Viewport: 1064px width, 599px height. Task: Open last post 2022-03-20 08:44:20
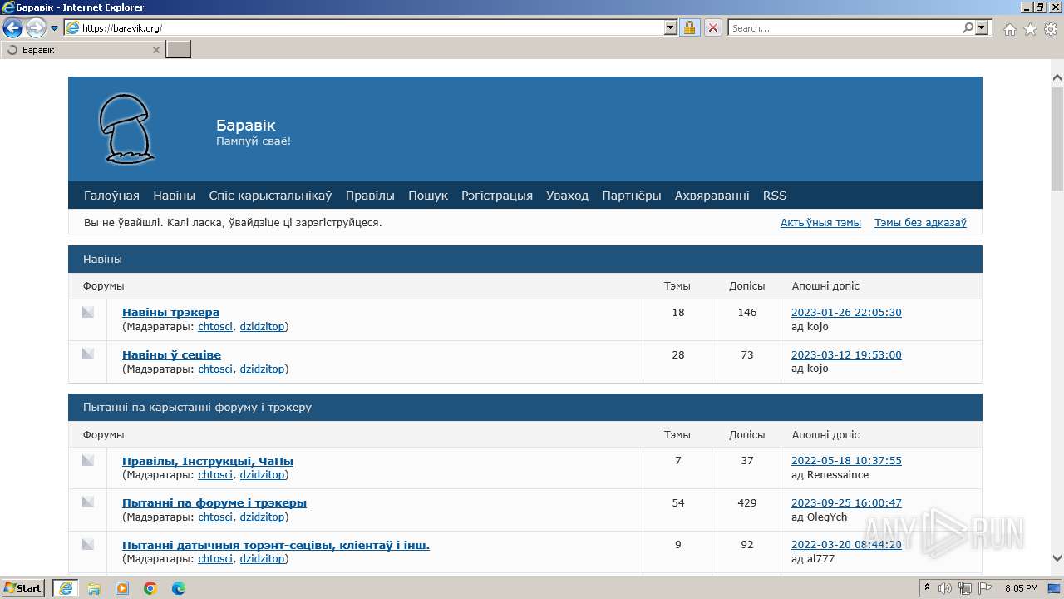click(846, 546)
